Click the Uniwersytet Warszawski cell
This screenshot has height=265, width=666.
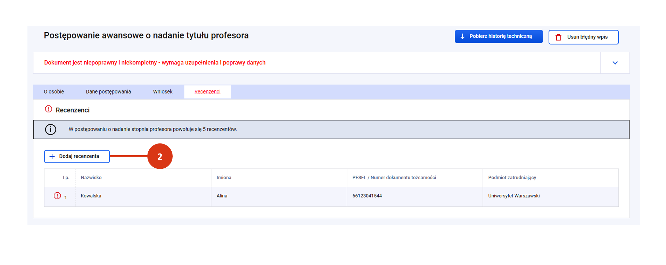click(x=513, y=196)
